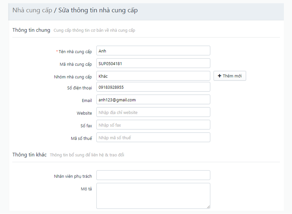Select the Tên nhà cung cấp field

click(x=153, y=50)
